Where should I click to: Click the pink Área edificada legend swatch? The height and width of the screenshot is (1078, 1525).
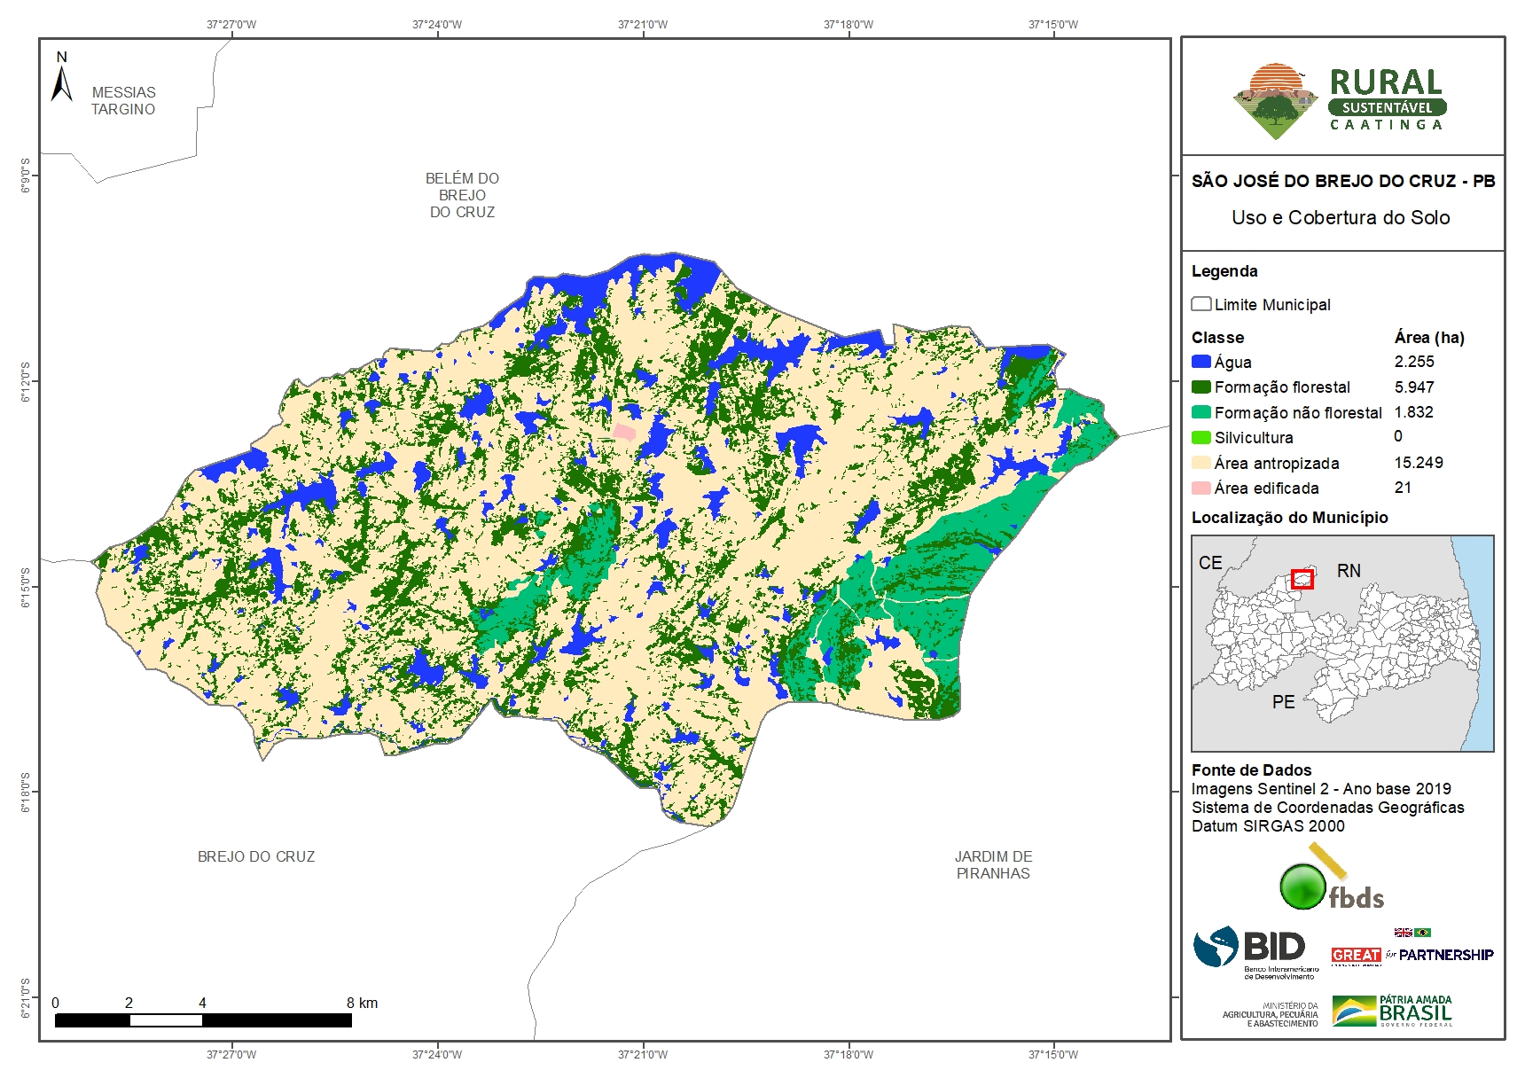[1201, 488]
